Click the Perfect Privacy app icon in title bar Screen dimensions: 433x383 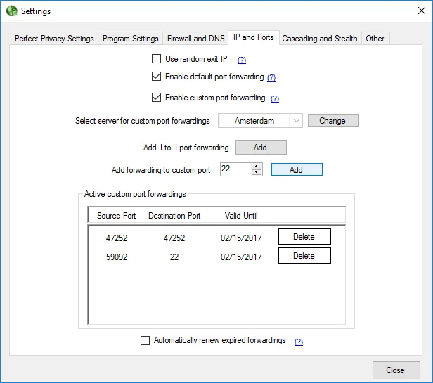[x=11, y=11]
